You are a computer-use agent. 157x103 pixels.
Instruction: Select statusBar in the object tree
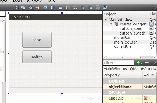tap(123, 47)
